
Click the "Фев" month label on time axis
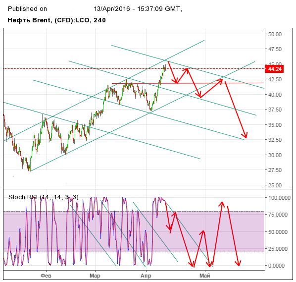[46, 276]
